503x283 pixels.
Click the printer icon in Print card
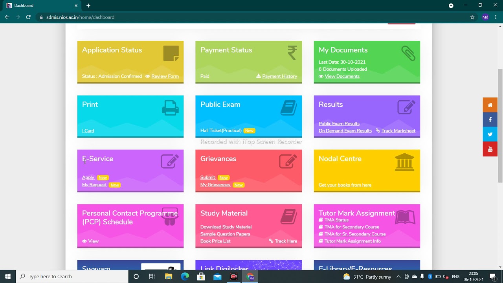coord(171,108)
